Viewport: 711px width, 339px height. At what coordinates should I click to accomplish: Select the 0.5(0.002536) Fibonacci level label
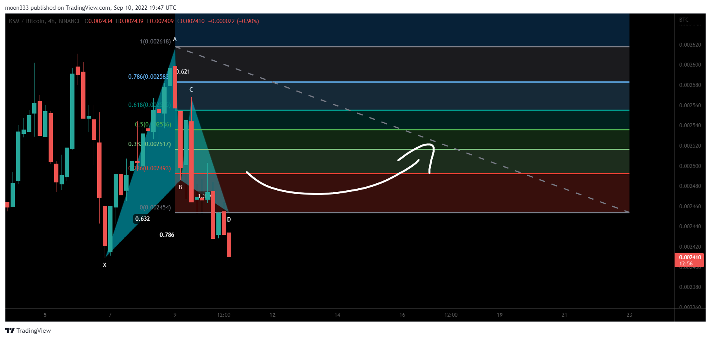pos(153,124)
